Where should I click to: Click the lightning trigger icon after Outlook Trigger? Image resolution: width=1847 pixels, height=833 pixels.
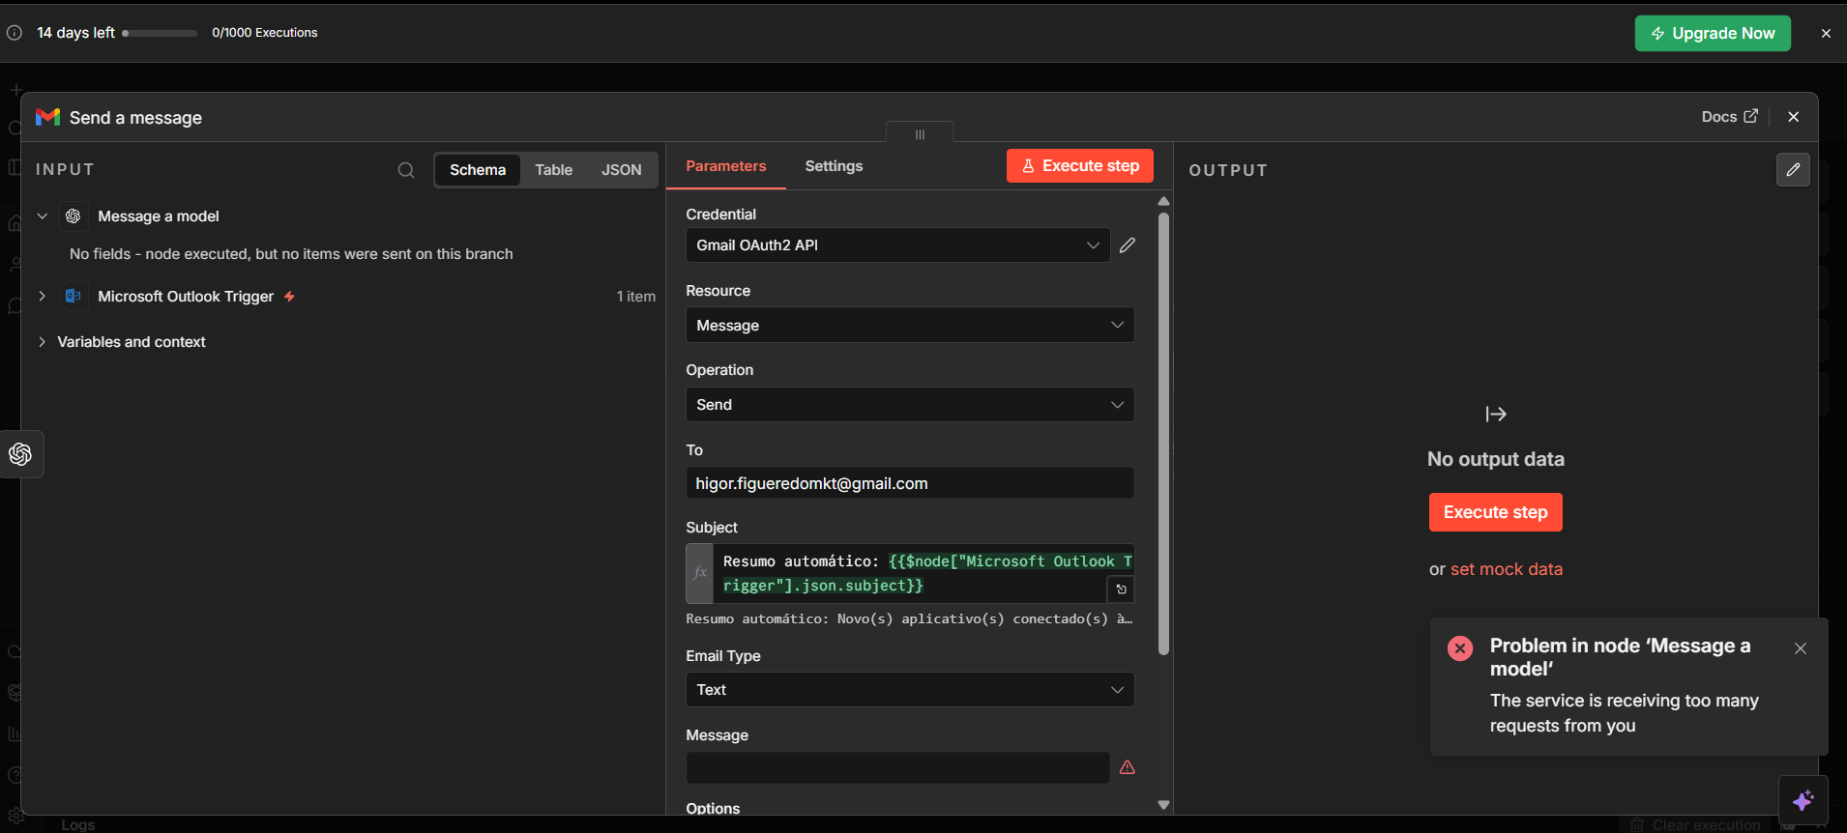click(289, 297)
